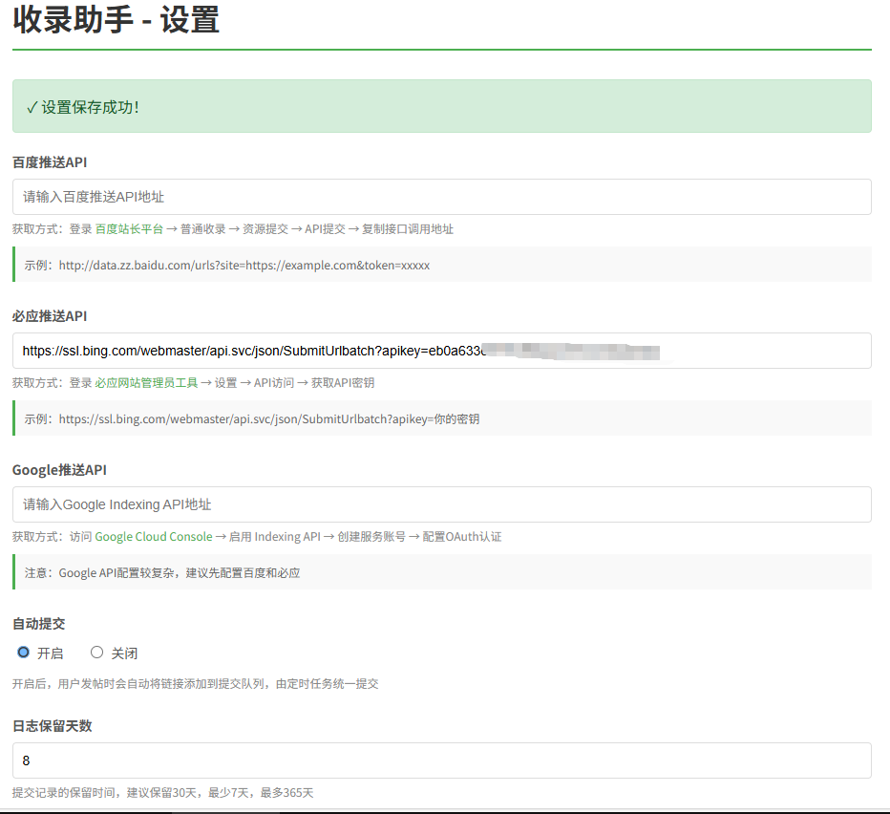
Task: Click the 百度推送API address input field
Action: click(441, 197)
